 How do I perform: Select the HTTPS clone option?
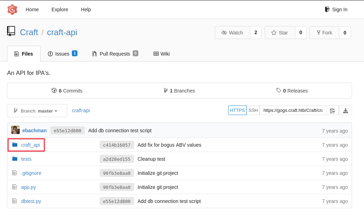[x=237, y=110]
